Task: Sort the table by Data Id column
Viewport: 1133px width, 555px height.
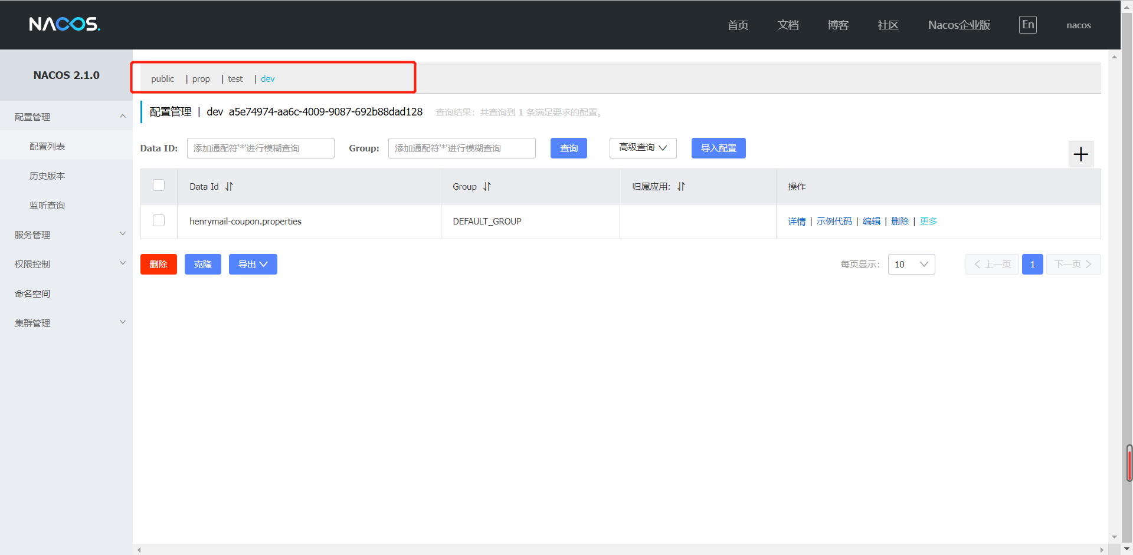Action: coord(229,187)
